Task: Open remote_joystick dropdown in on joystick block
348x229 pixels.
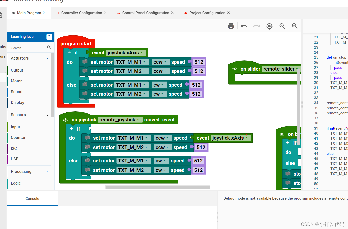Action: click(120, 120)
